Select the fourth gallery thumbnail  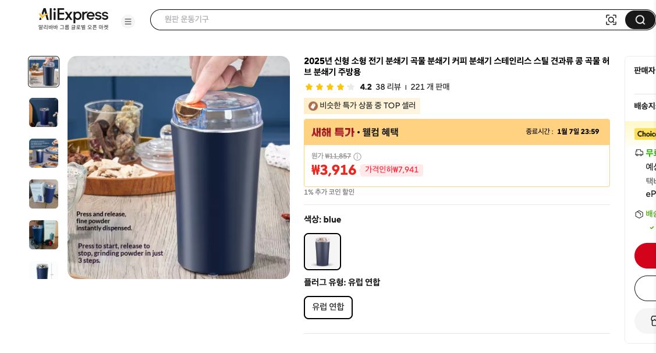(44, 194)
